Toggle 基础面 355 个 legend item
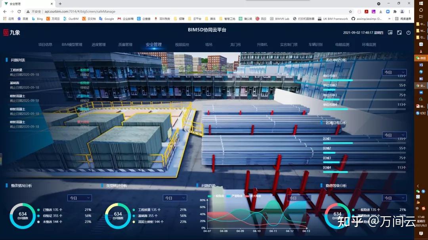The height and width of the screenshot is (240, 428). (145, 216)
